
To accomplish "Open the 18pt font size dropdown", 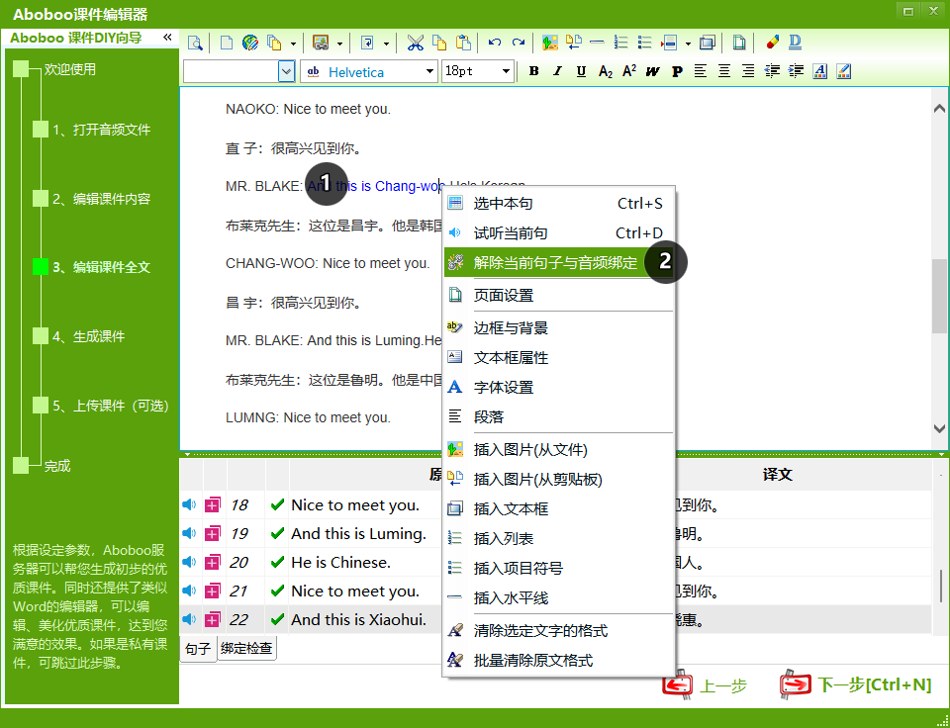I will [x=507, y=71].
